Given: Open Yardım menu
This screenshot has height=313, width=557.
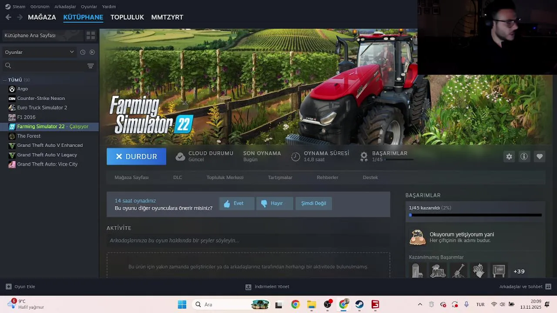Looking at the screenshot, I should pyautogui.click(x=109, y=7).
